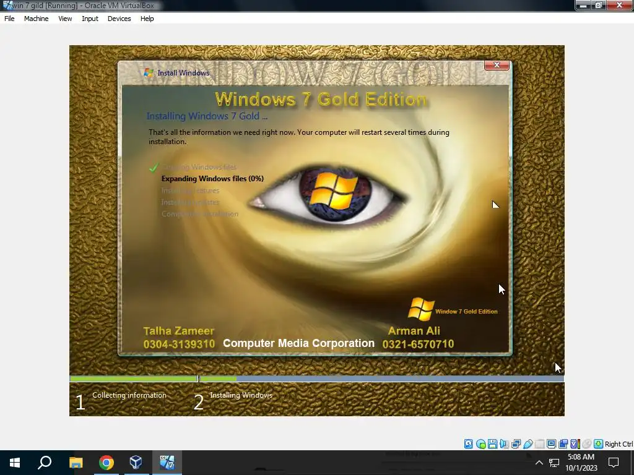Click the greyed mouse integration status icon
The height and width of the screenshot is (475, 634).
point(587,444)
